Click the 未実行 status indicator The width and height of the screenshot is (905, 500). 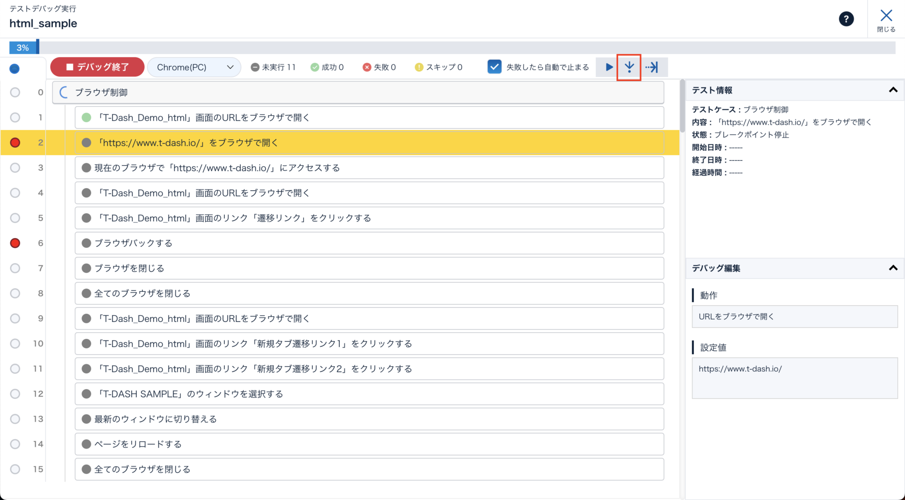coord(255,67)
